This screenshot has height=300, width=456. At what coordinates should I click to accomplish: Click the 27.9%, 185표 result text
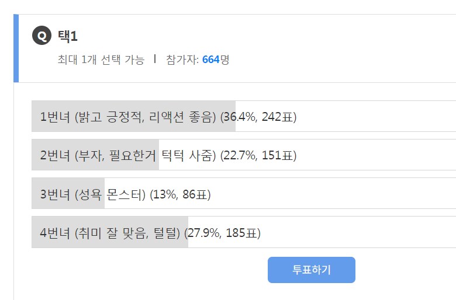coord(222,233)
